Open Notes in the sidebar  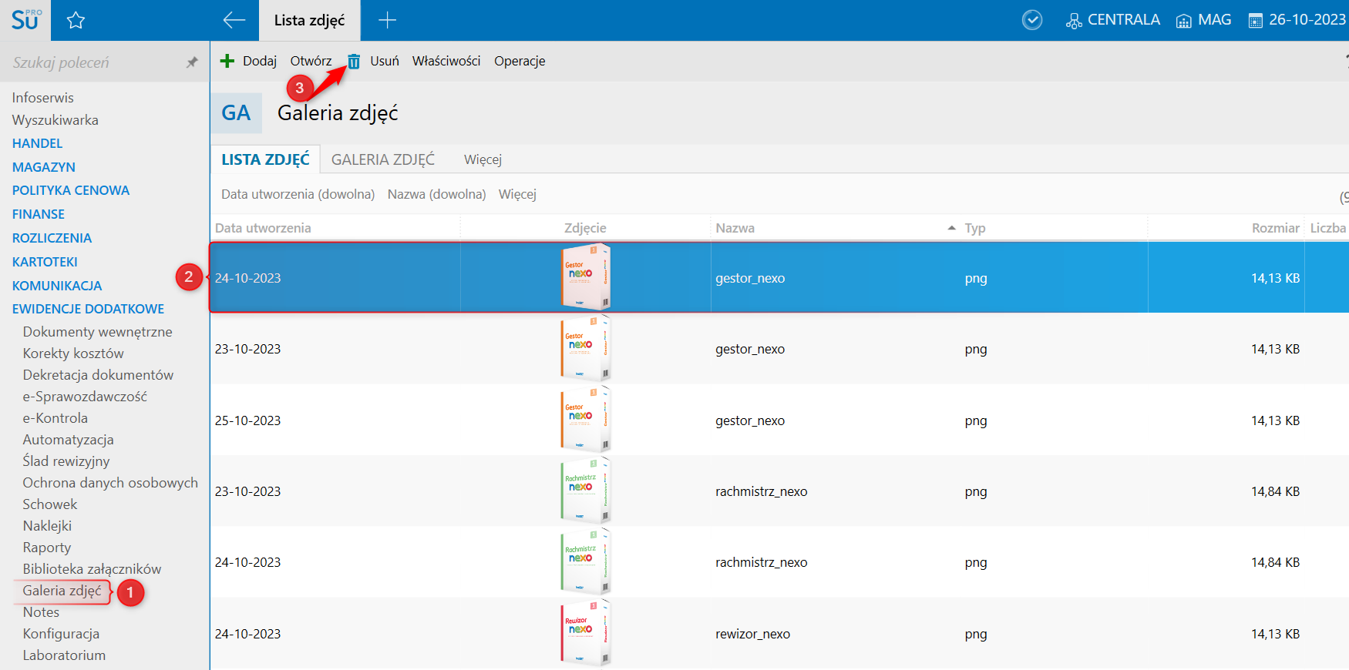[41, 612]
